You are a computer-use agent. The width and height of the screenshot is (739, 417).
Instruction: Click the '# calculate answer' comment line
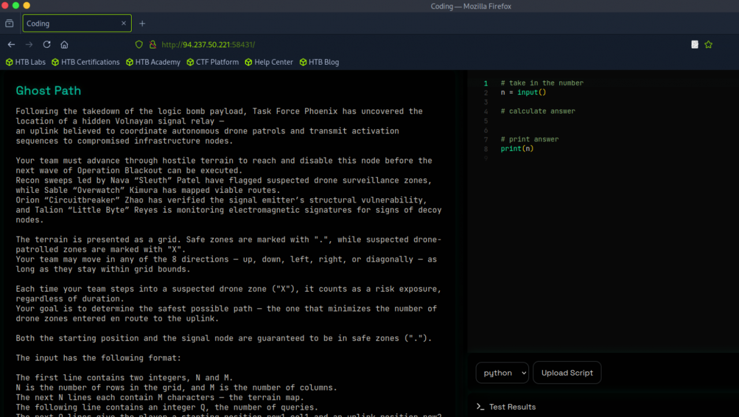tap(538, 111)
